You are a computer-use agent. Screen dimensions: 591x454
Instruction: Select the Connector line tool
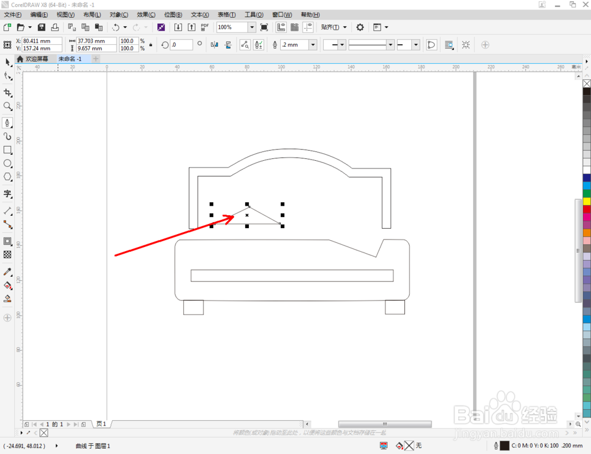(8, 225)
